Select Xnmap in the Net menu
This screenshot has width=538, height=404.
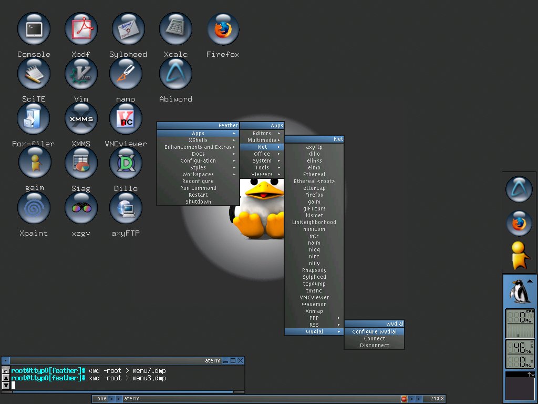tap(314, 311)
